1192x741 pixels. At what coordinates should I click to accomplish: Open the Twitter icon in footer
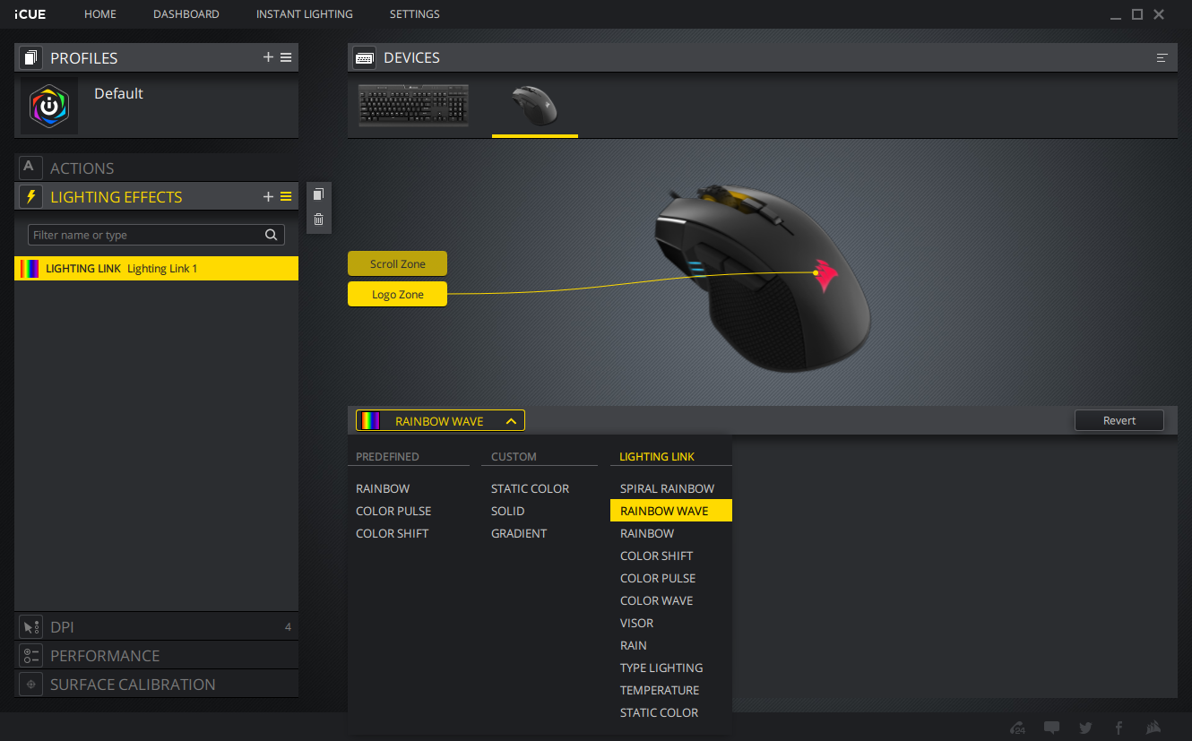pos(1085,728)
